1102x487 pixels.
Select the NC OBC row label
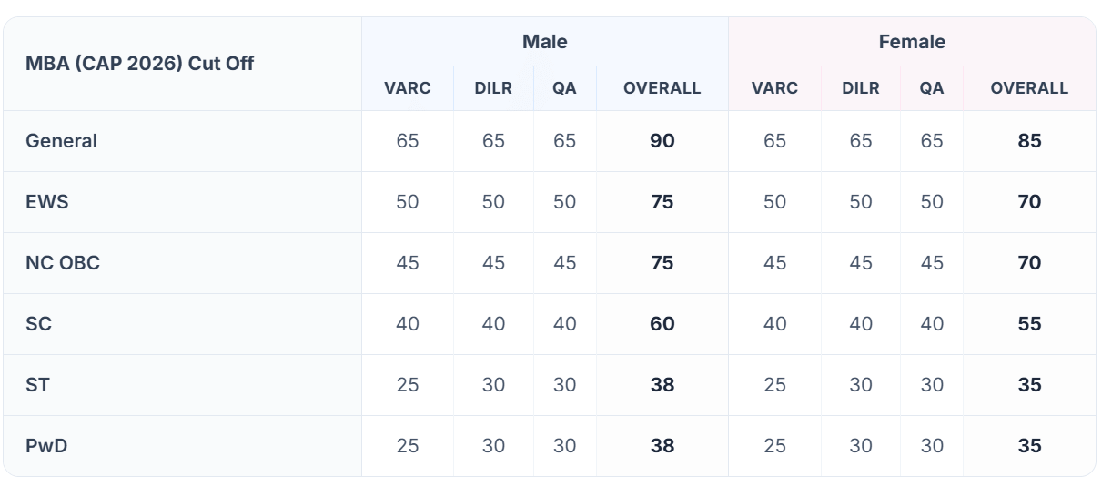click(x=63, y=263)
